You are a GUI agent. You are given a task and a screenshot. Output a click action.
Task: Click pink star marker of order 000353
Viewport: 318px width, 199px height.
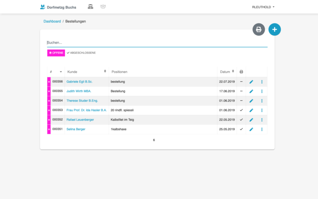[49, 110]
